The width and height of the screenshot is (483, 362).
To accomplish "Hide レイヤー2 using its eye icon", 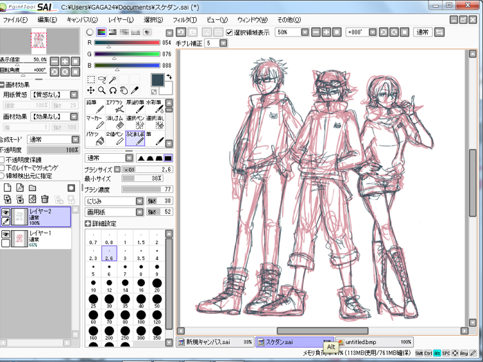I will [x=6, y=212].
